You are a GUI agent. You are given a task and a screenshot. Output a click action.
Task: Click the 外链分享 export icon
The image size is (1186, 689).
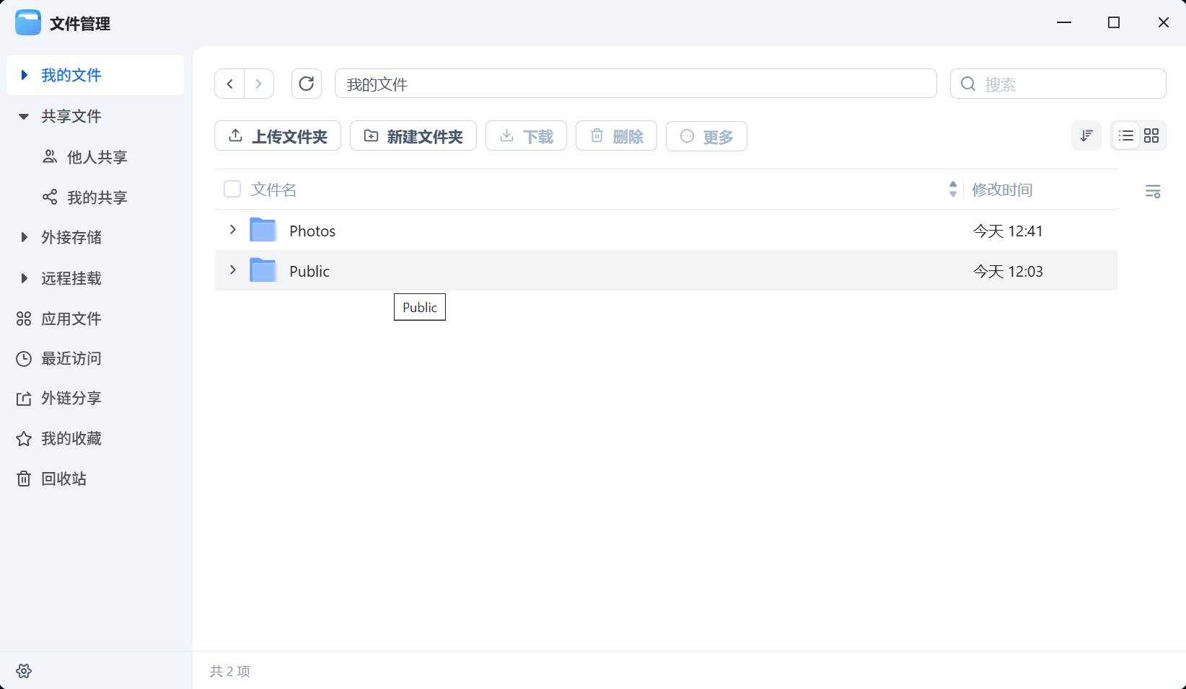tap(24, 399)
